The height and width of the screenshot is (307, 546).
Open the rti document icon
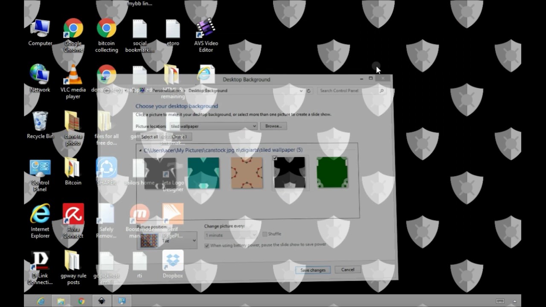point(139,264)
